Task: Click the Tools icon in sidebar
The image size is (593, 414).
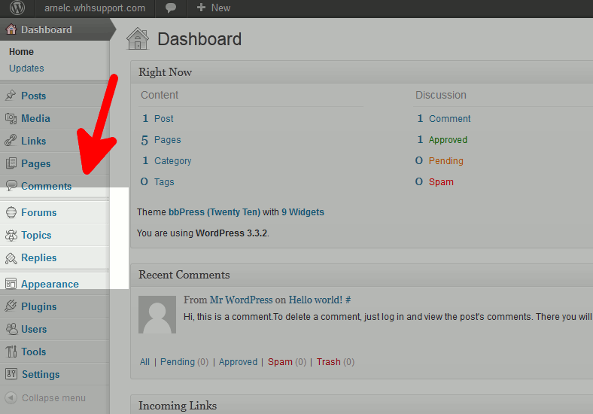Action: tap(11, 352)
